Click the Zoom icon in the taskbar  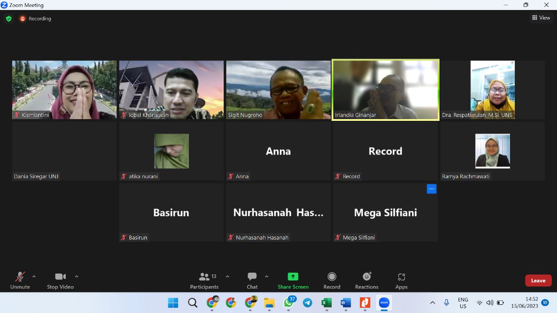[384, 303]
